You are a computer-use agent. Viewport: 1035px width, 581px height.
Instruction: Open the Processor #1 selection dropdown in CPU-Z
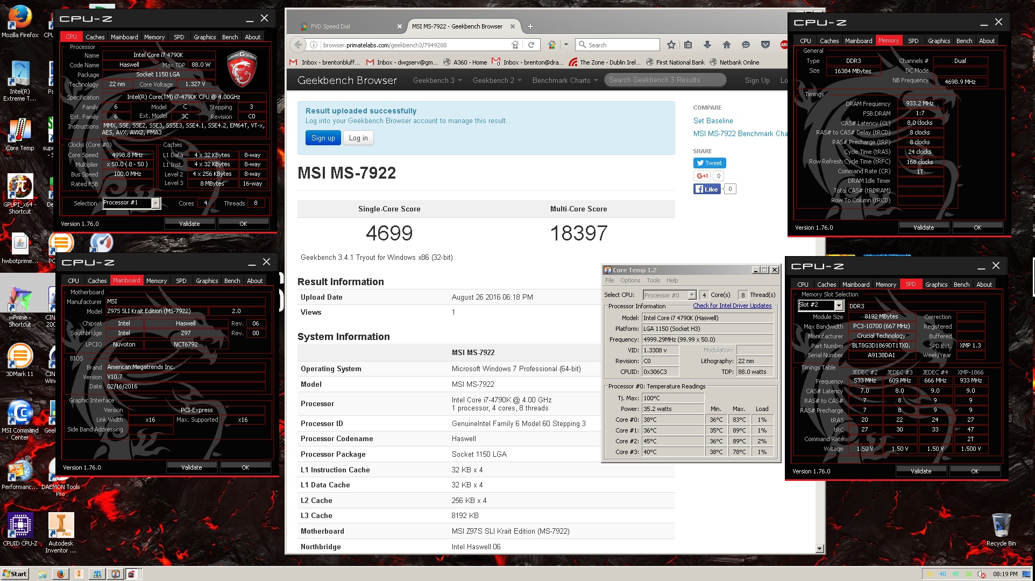[x=155, y=203]
